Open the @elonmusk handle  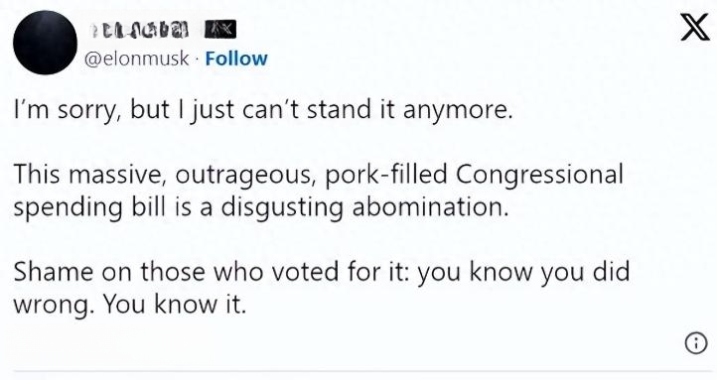tap(137, 59)
